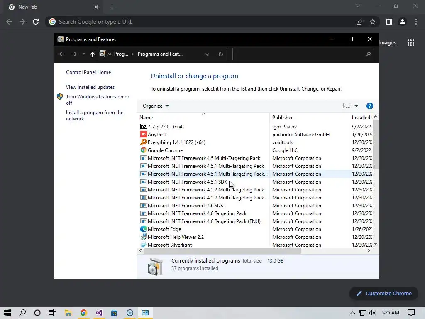The height and width of the screenshot is (319, 425).
Task: Sort by Installed On column header
Action: pos(361,118)
